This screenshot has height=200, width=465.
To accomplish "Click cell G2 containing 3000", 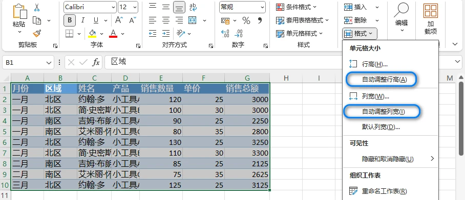I will click(x=247, y=99).
